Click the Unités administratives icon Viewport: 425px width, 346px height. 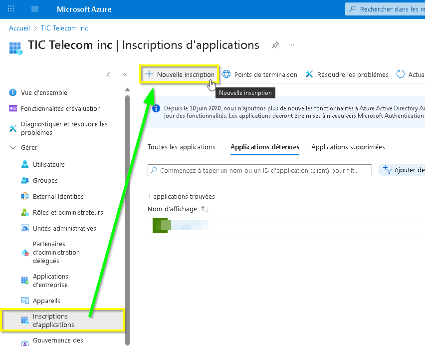pyautogui.click(x=25, y=228)
